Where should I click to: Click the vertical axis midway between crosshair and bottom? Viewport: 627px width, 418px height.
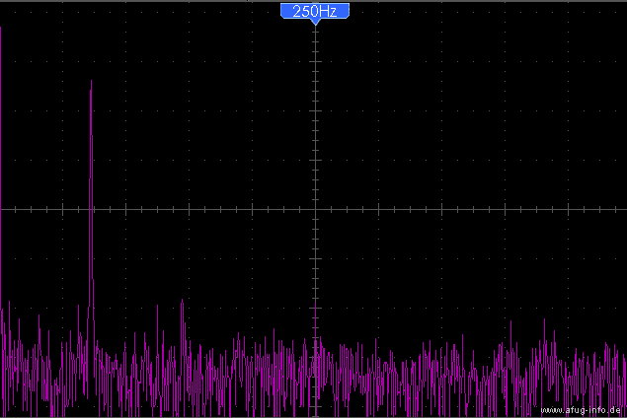(x=314, y=312)
